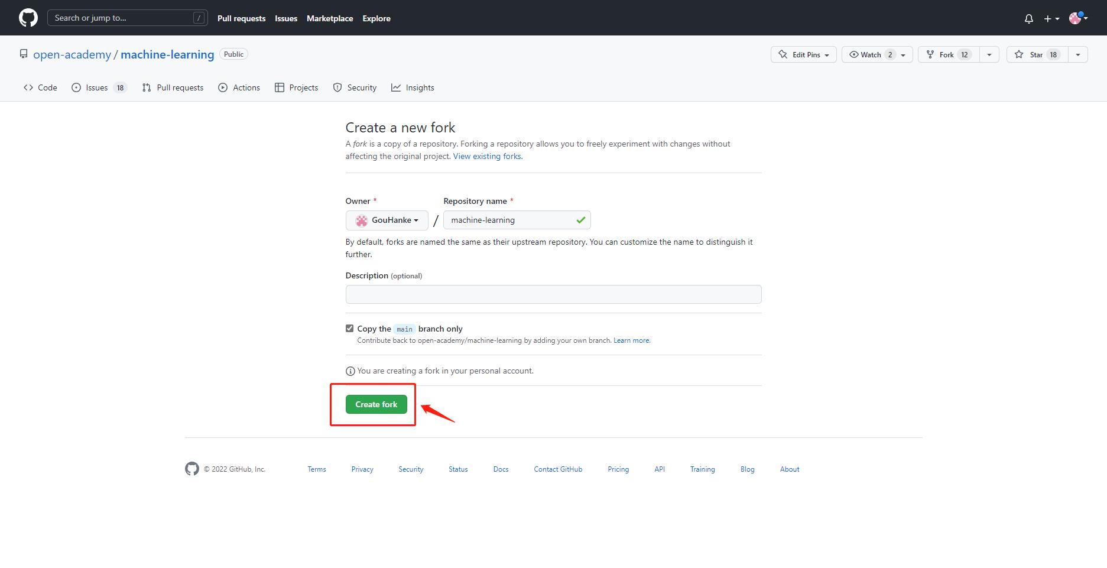The width and height of the screenshot is (1107, 568).
Task: Open footer Privacy link
Action: 362,469
